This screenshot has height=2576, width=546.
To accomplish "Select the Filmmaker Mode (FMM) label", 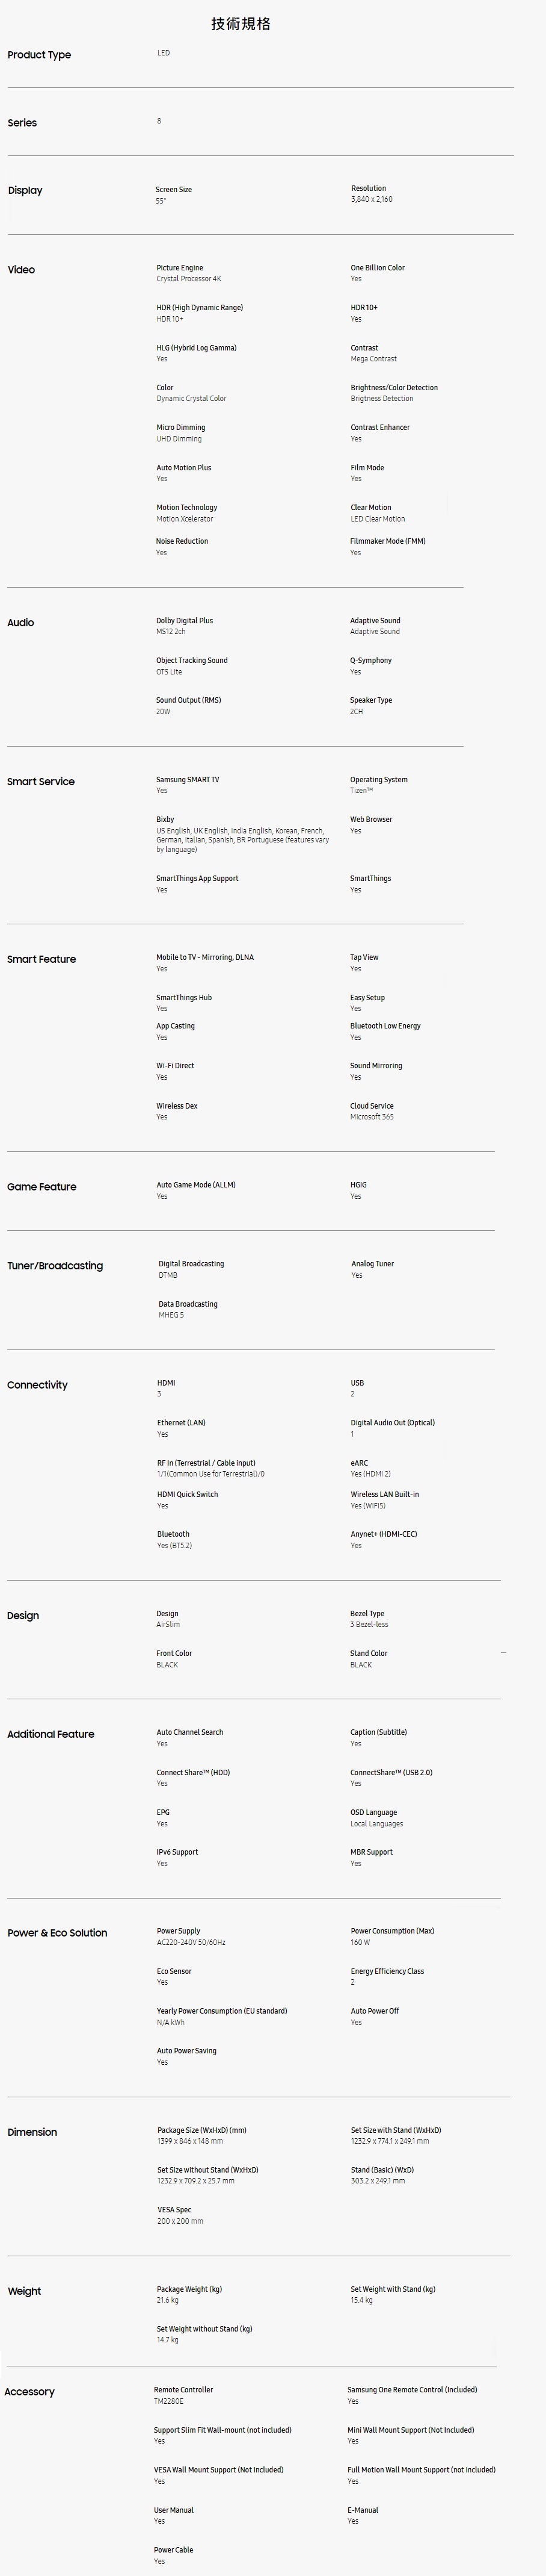I will click(387, 541).
